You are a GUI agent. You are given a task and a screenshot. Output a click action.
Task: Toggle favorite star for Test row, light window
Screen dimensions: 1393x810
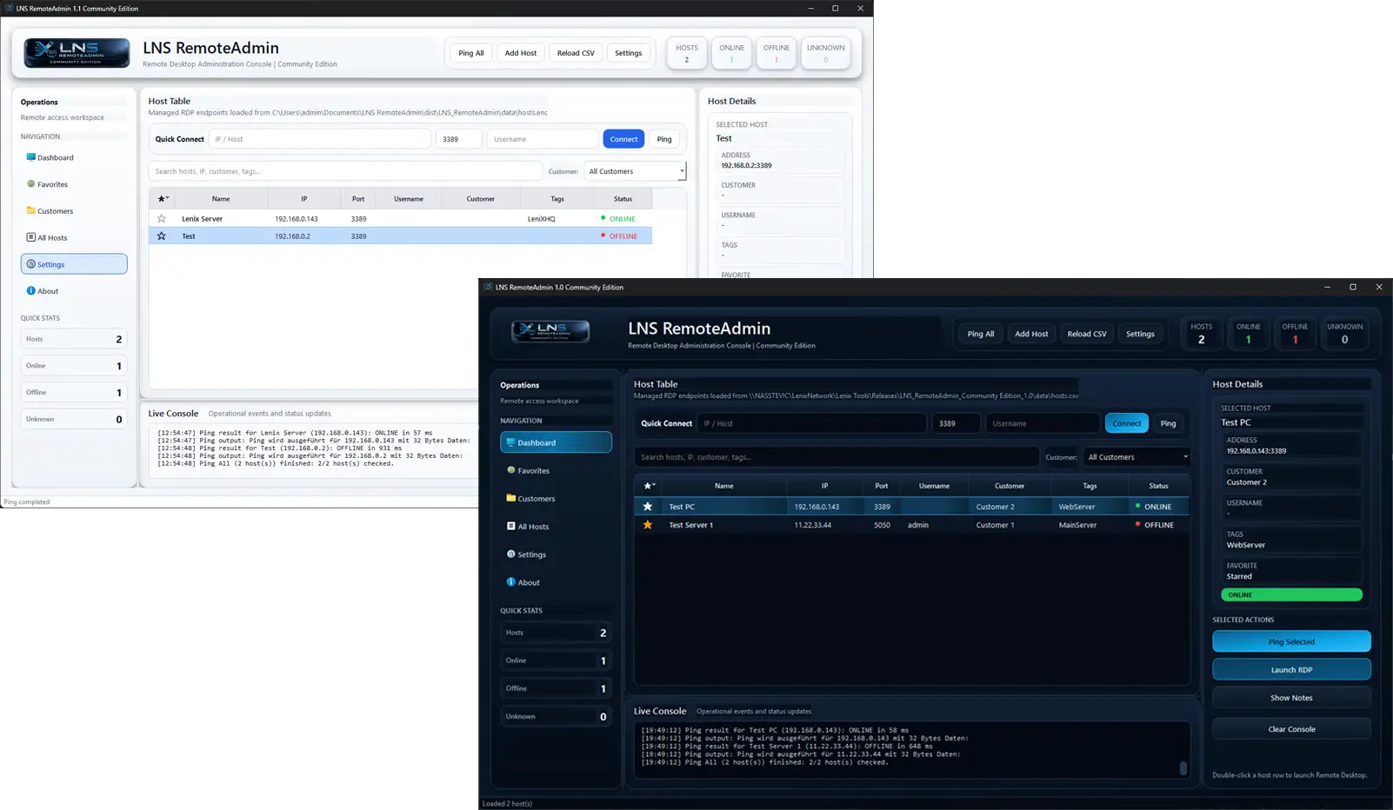click(162, 236)
